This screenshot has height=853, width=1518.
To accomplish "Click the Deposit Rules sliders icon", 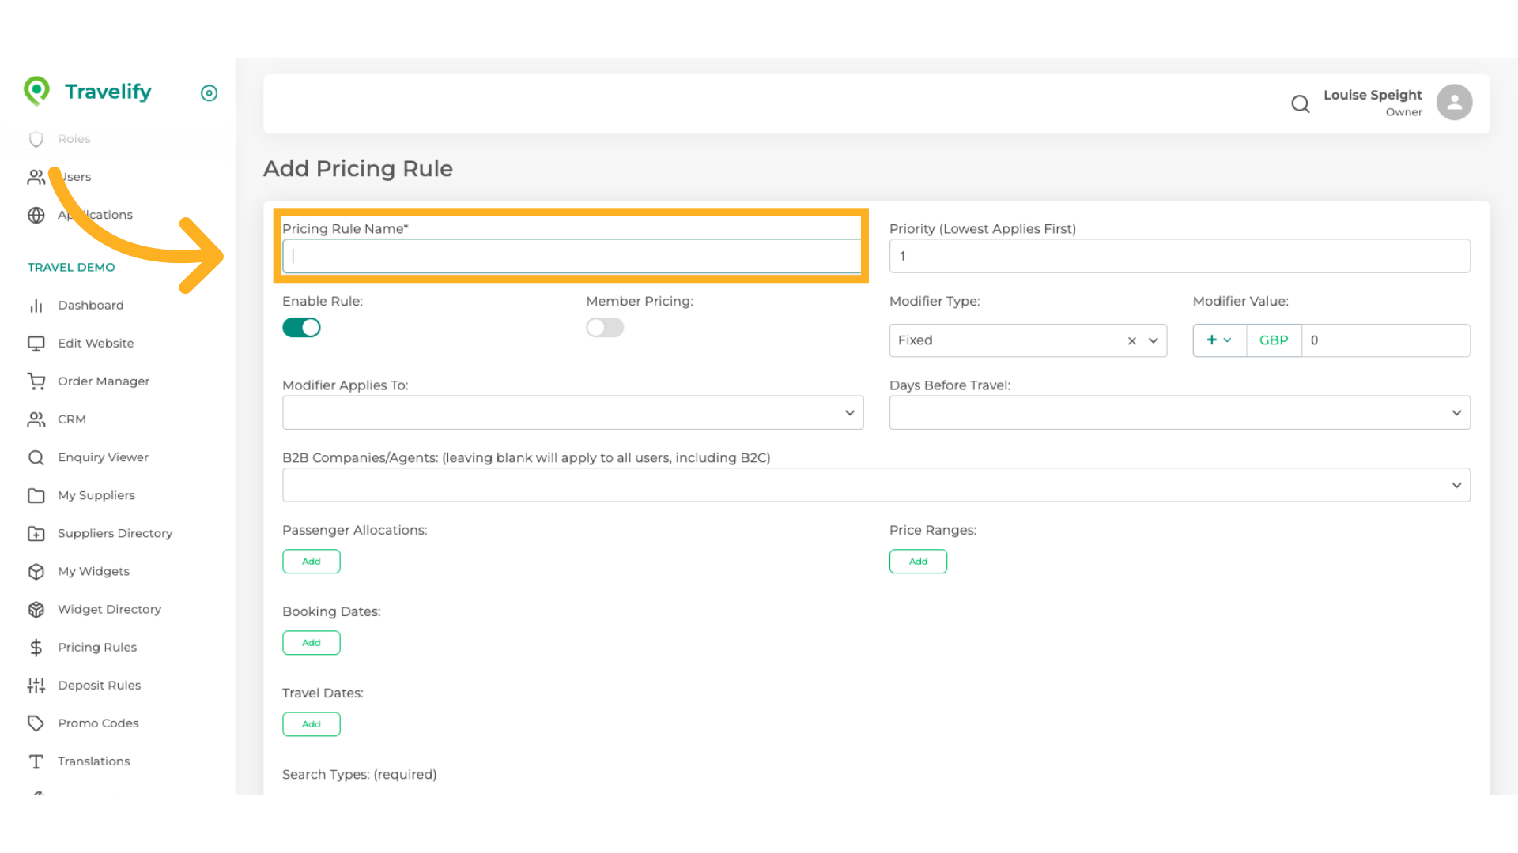I will pyautogui.click(x=36, y=686).
